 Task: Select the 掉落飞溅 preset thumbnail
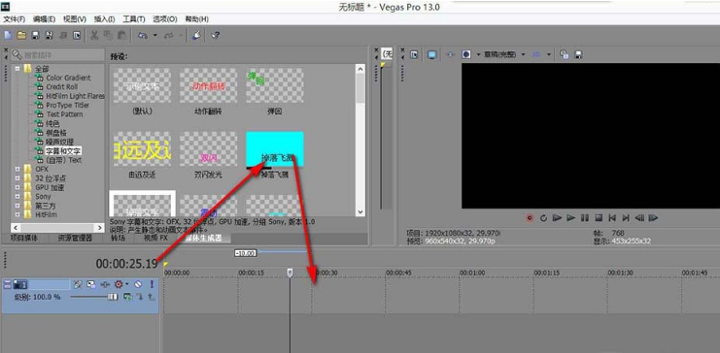point(275,149)
